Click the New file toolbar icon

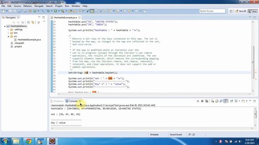click(x=3, y=11)
